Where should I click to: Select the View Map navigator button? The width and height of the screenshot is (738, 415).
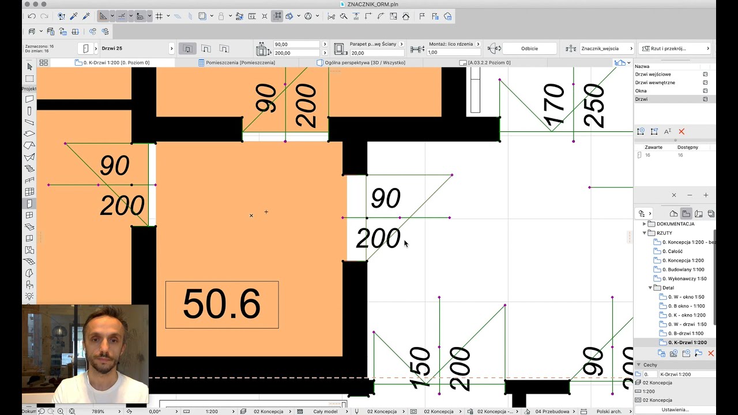[x=686, y=213]
